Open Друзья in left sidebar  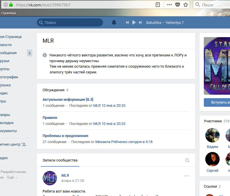[5, 61]
